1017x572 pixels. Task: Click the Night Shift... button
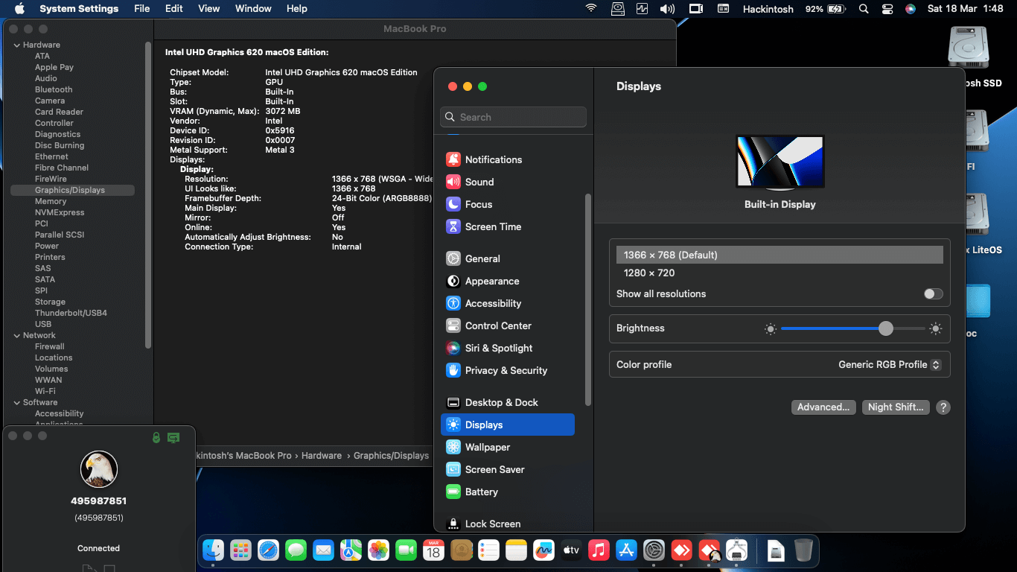tap(896, 407)
